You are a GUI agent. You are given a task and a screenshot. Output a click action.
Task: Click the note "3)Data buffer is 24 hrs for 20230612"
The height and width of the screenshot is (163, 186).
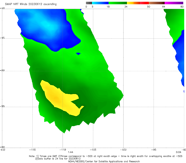pyautogui.click(x=58, y=159)
